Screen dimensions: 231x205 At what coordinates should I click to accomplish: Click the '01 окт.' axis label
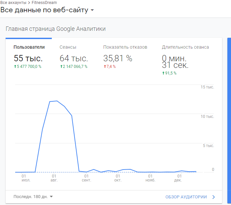[118, 178]
